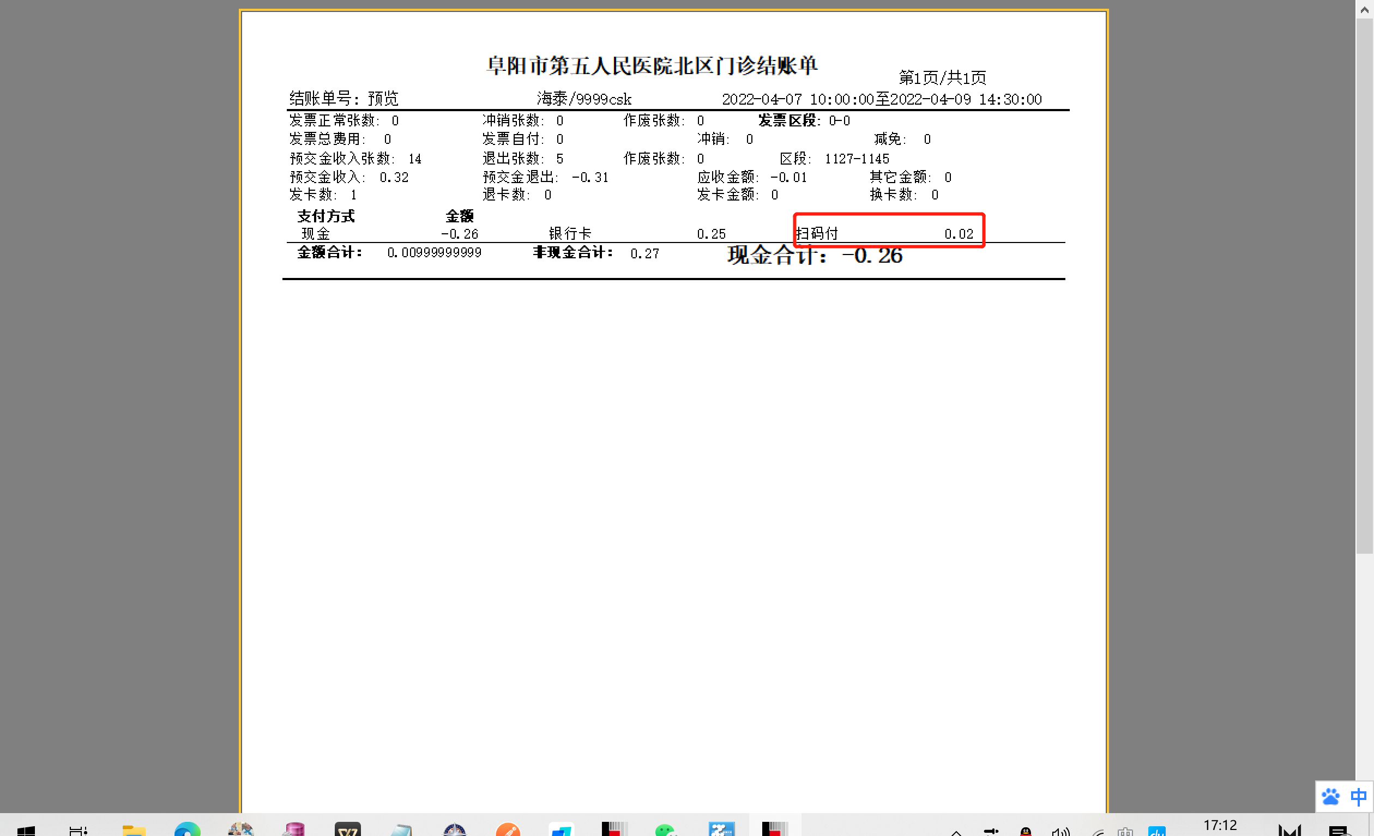This screenshot has width=1374, height=836.
Task: Expand the hidden system tray icons arrow
Action: (x=956, y=832)
